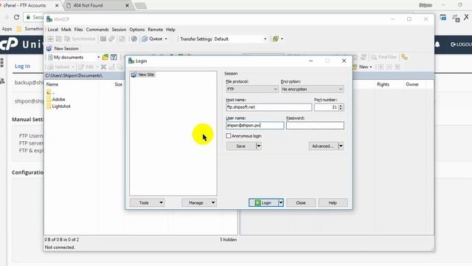Click the green refresh icon beside Transfer Settings

coord(275,38)
